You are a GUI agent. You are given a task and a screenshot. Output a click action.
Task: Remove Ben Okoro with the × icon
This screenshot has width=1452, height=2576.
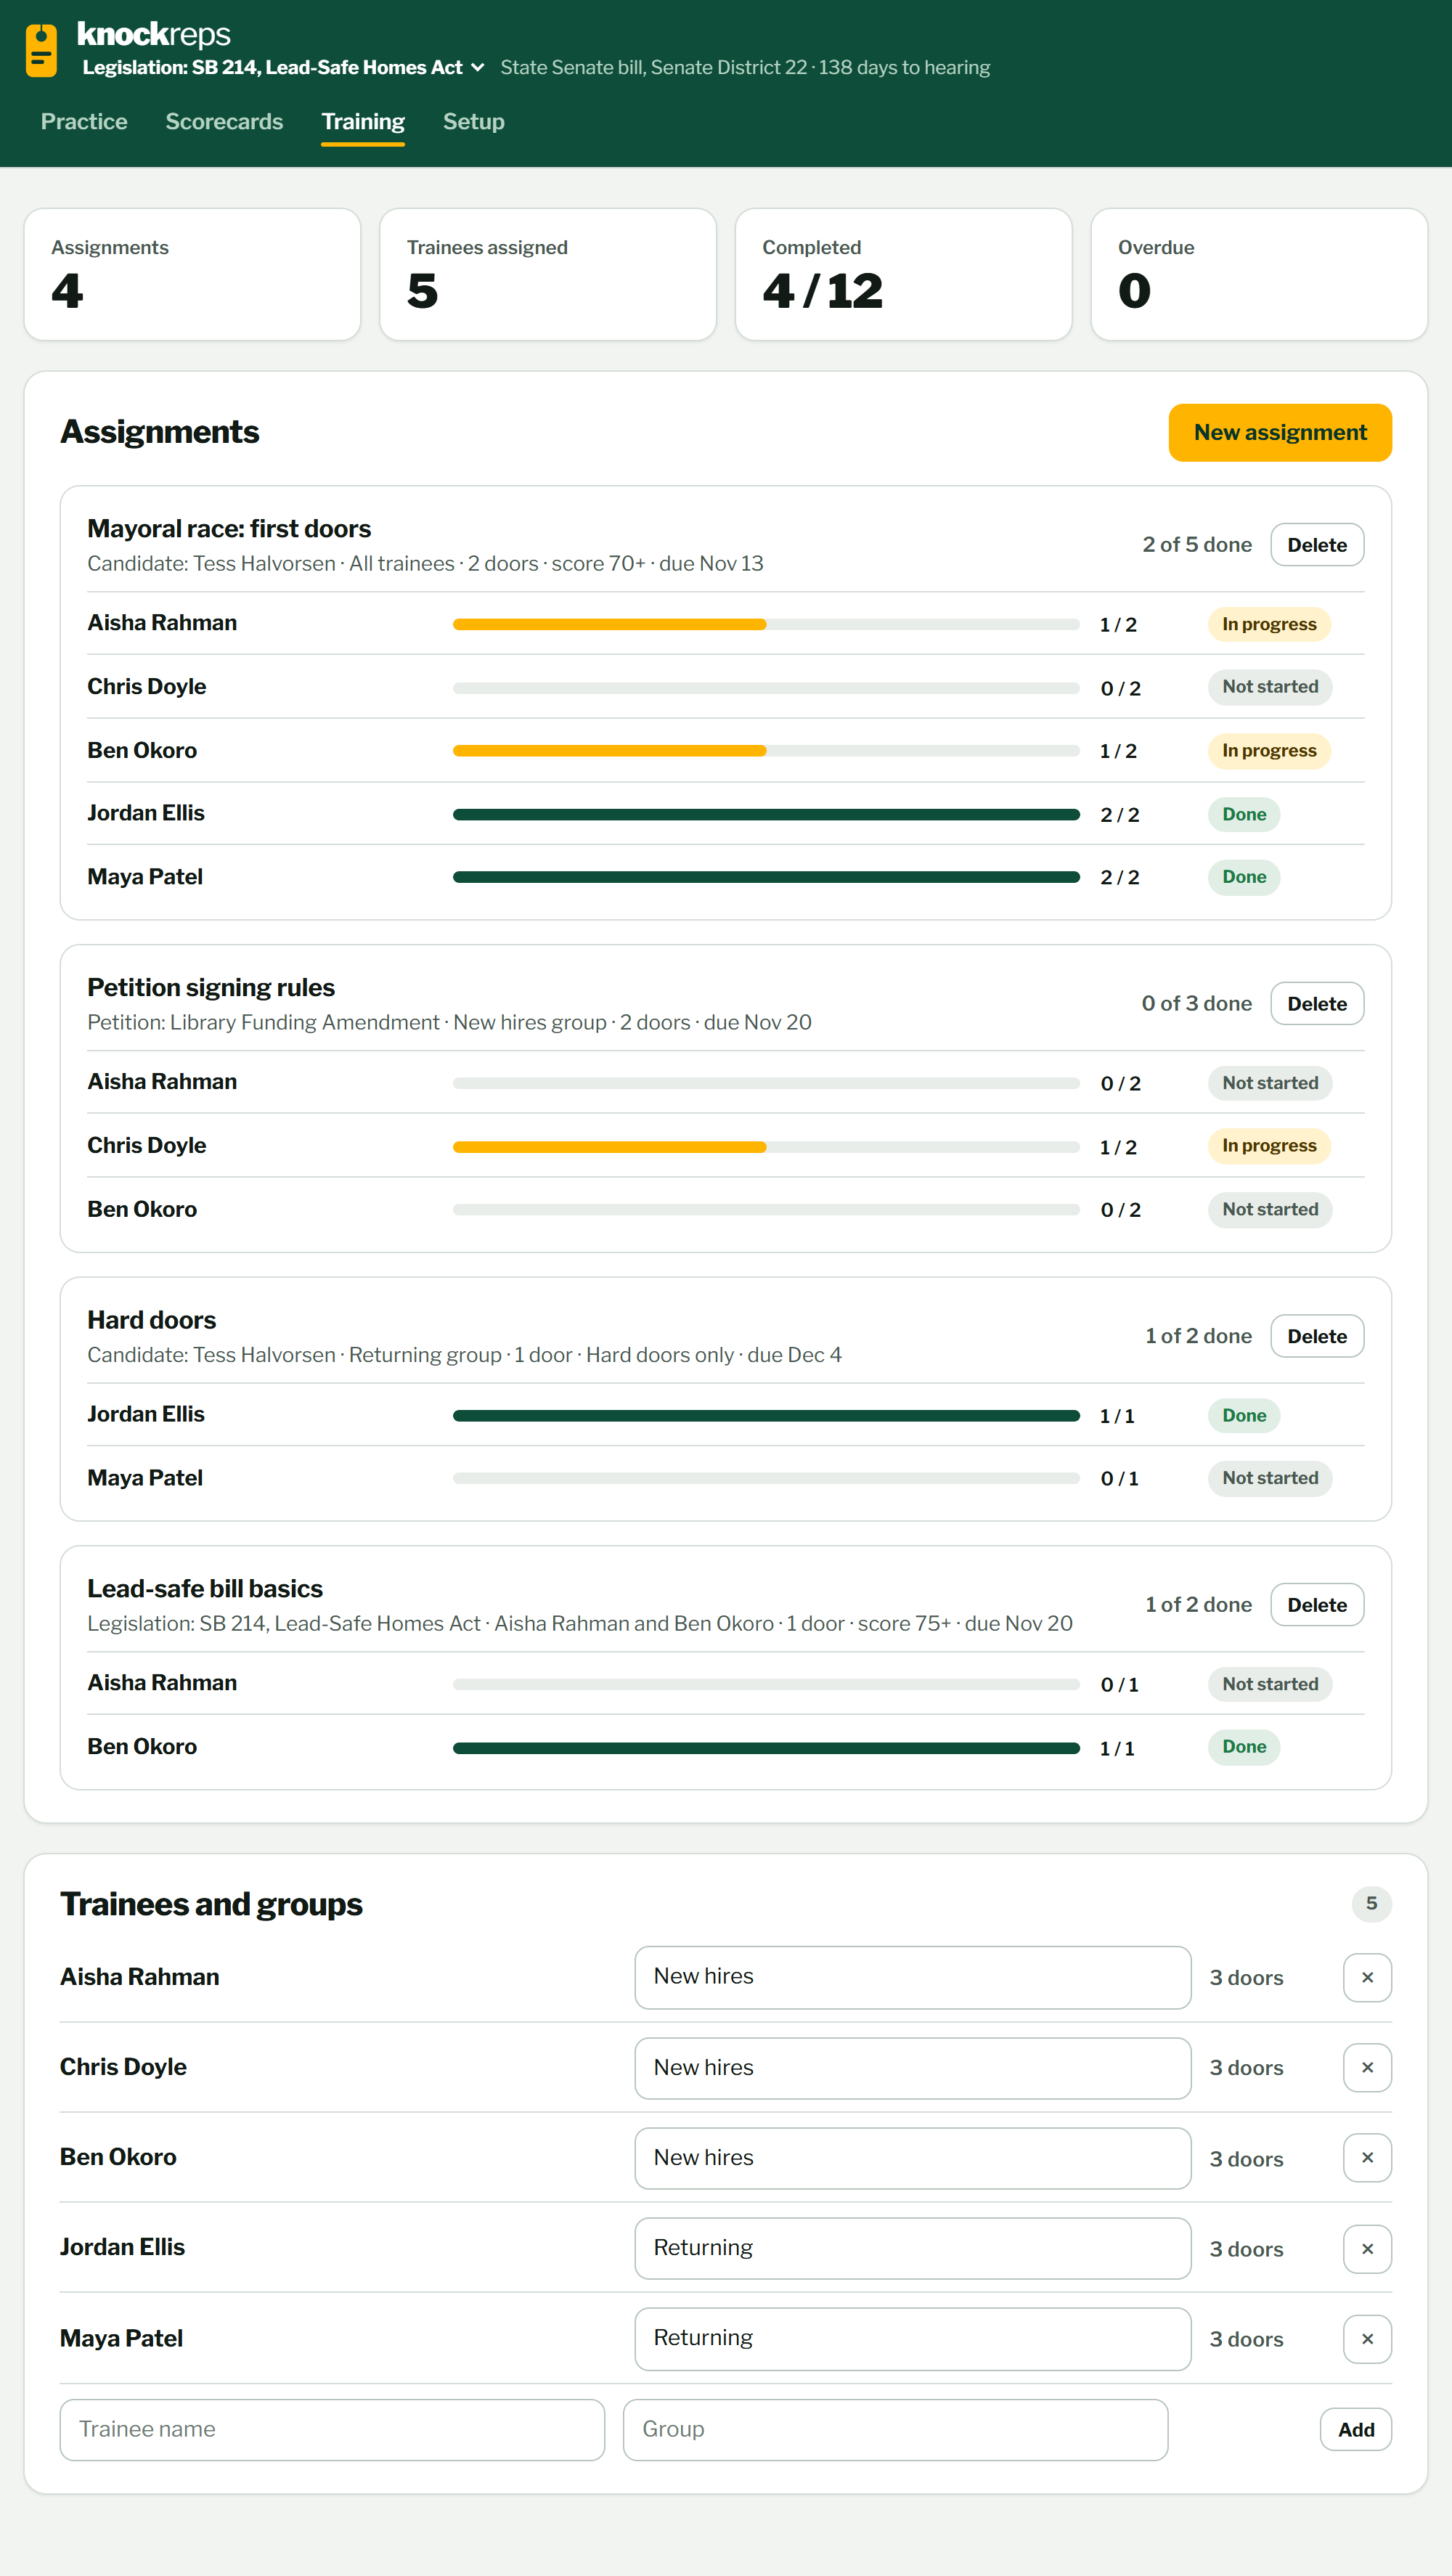click(x=1367, y=2158)
